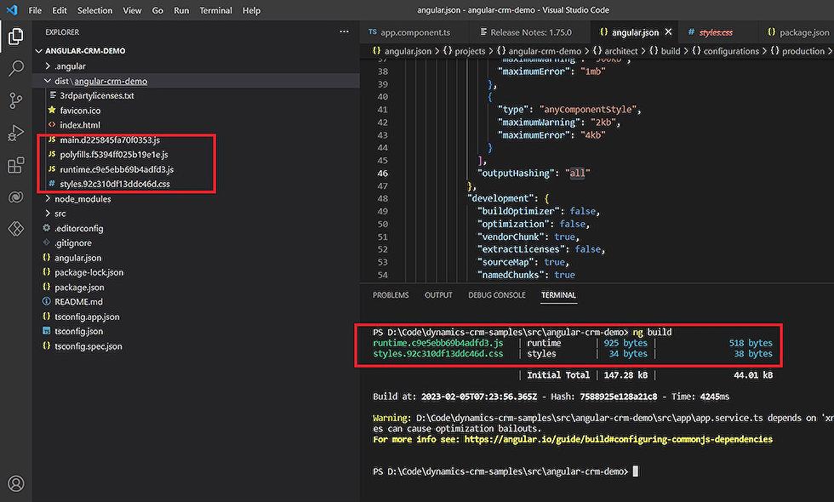The image size is (834, 502).
Task: Open README.md file
Action: tap(78, 301)
